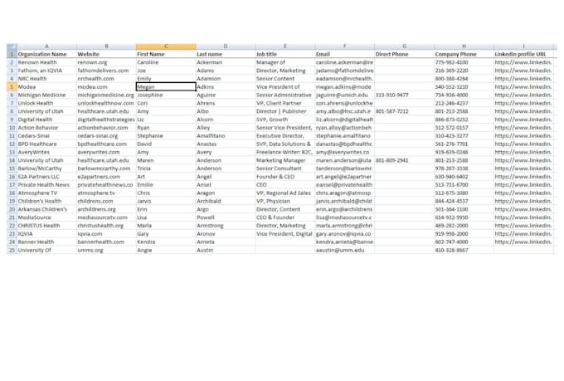Image resolution: width=564 pixels, height=381 pixels.
Task: Select the highlighted column C header
Action: (x=166, y=46)
